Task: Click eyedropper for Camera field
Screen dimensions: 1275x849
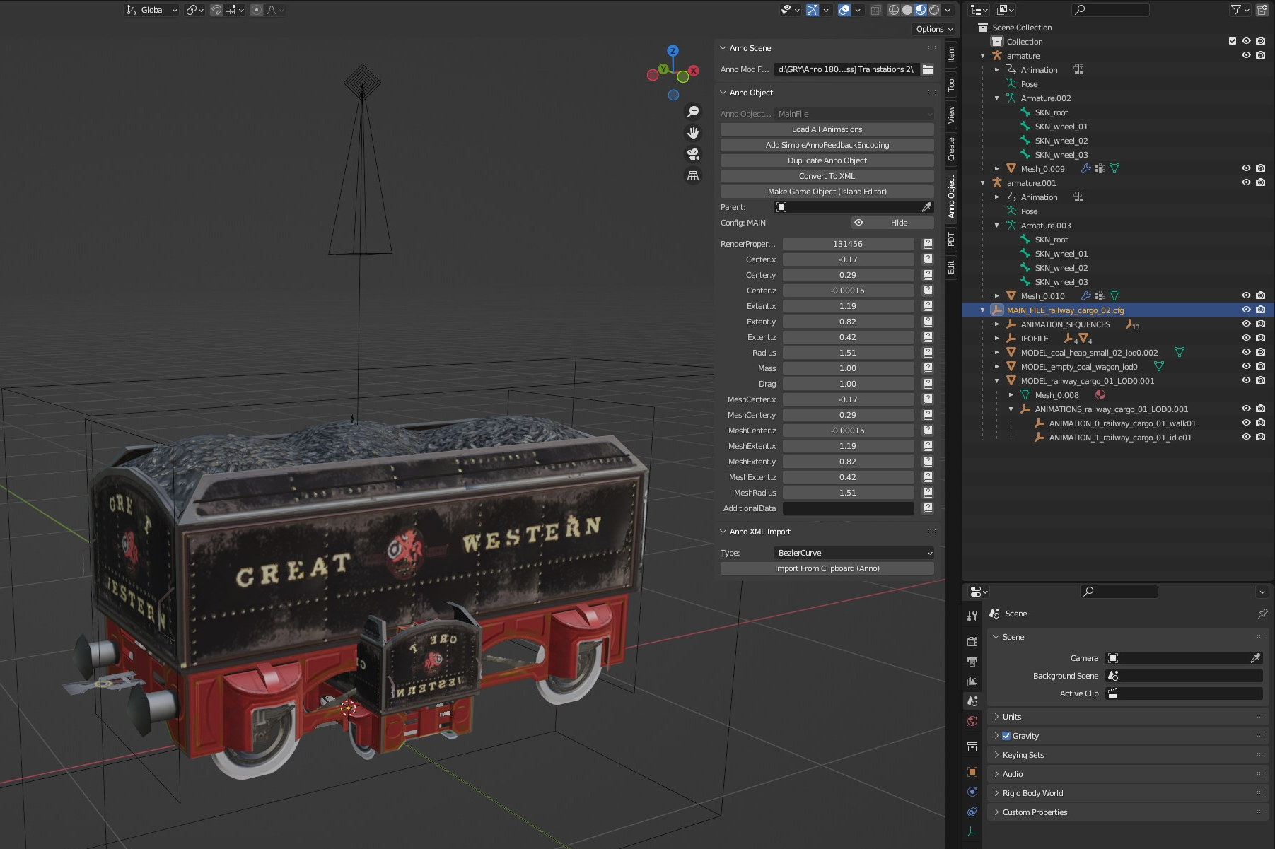Action: [1255, 658]
